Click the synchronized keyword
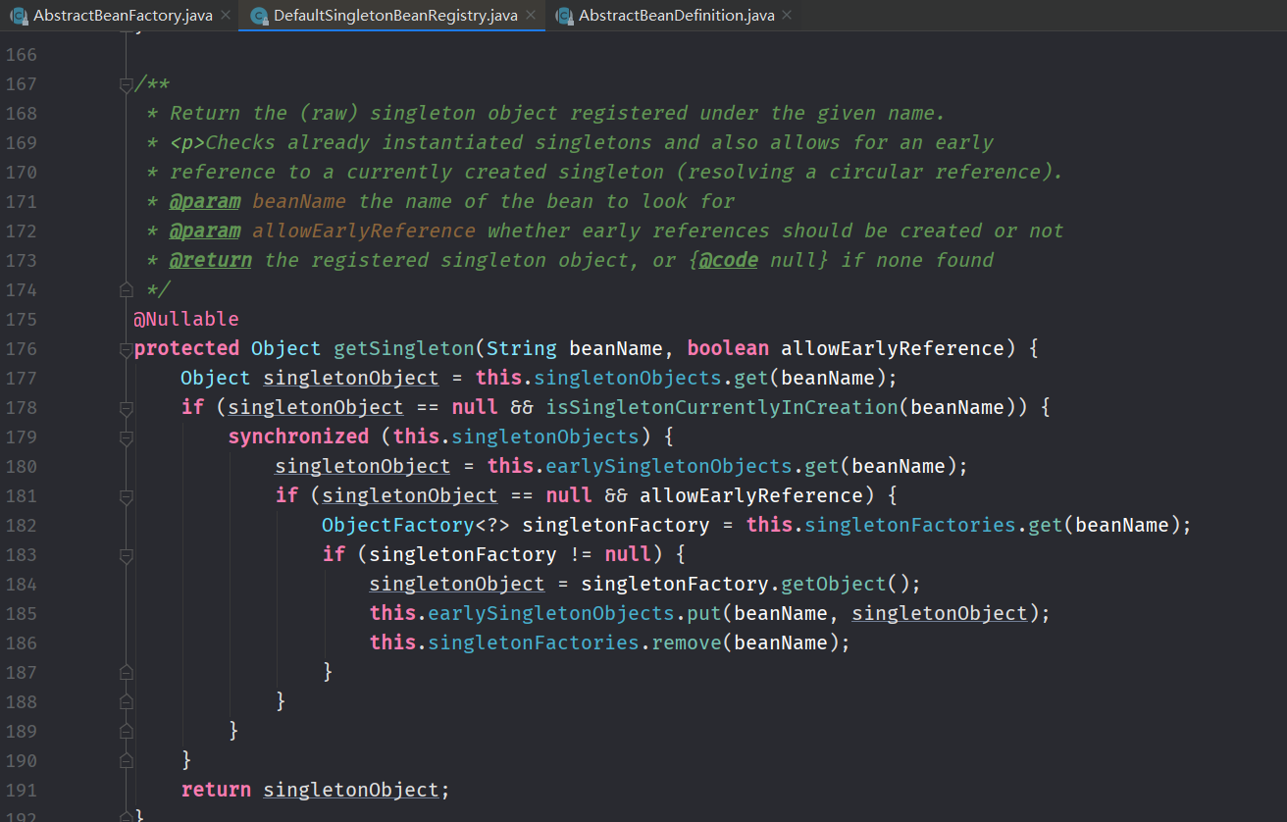 pyautogui.click(x=298, y=437)
